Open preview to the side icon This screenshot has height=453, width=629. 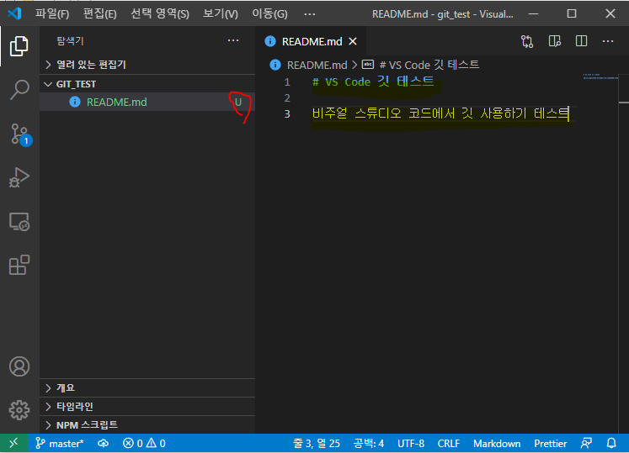coord(554,41)
